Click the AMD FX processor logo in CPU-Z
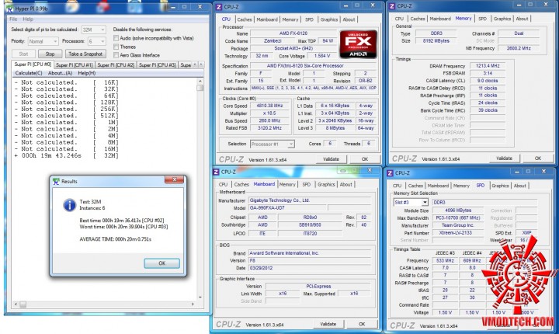Viewport: 559px width, 334px height. [x=358, y=44]
